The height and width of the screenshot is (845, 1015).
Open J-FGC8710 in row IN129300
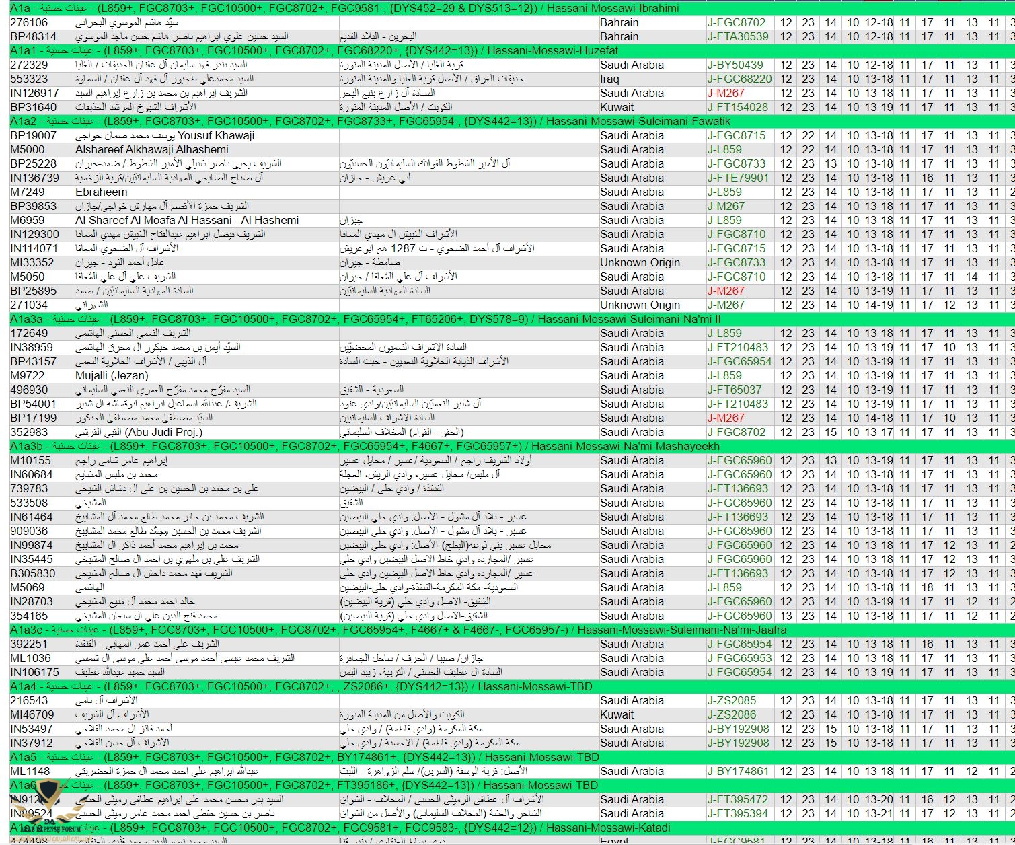click(x=736, y=235)
